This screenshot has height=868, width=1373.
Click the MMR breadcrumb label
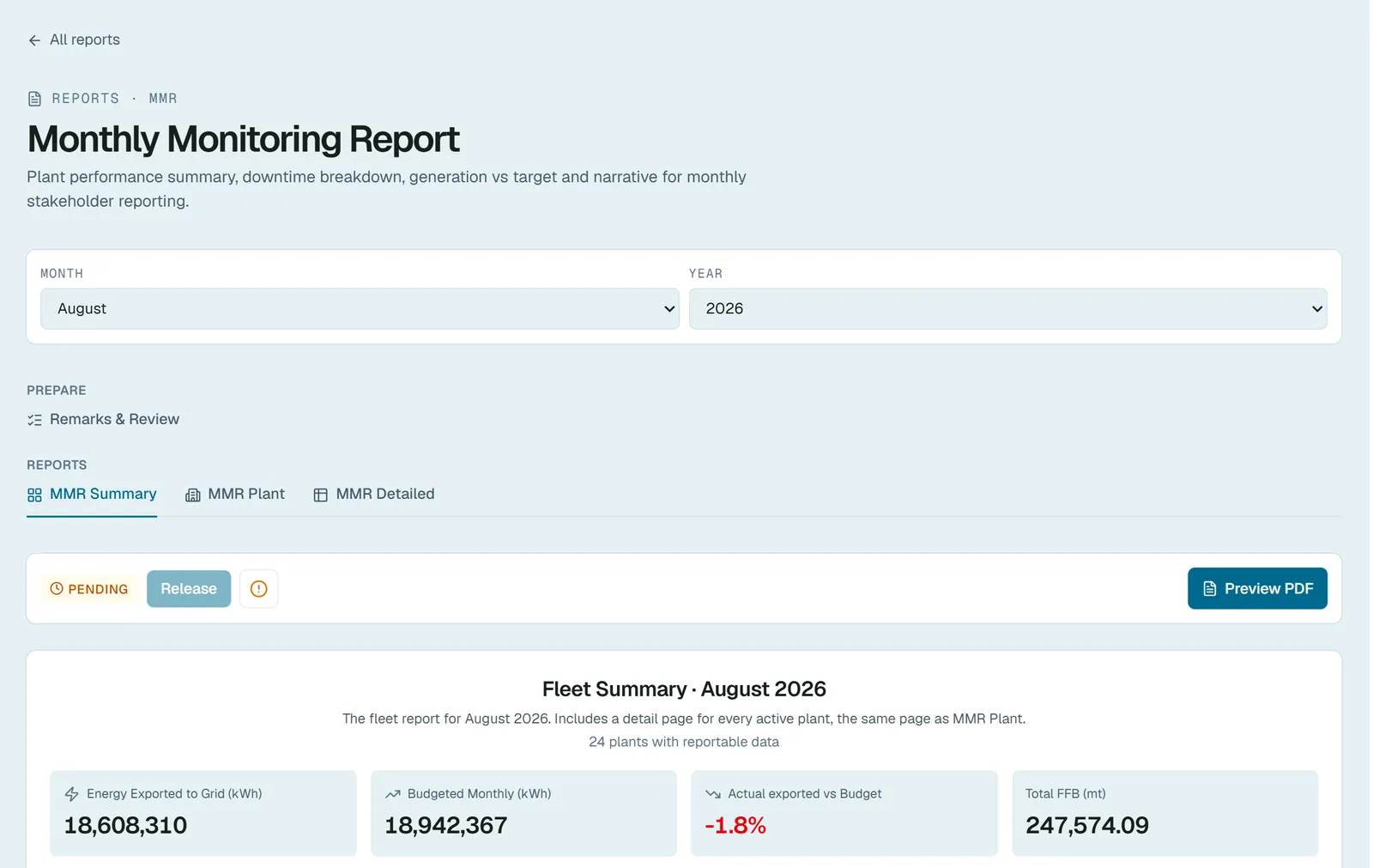(x=163, y=99)
